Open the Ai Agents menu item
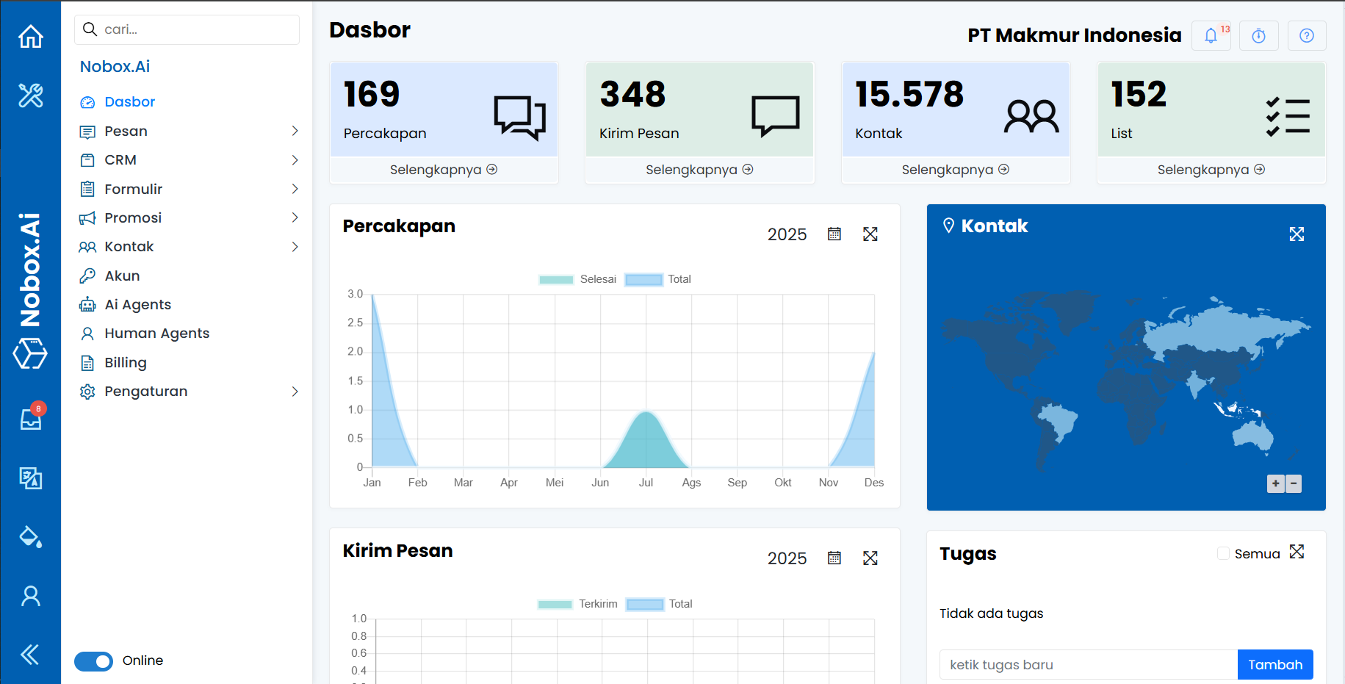1345x684 pixels. (137, 305)
